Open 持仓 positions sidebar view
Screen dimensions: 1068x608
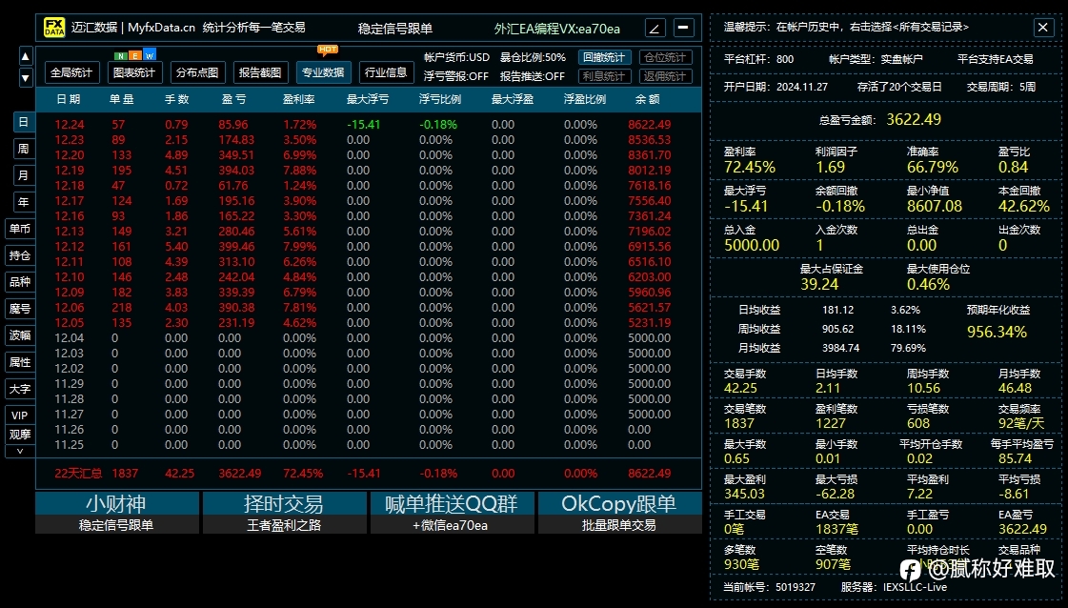click(x=20, y=255)
